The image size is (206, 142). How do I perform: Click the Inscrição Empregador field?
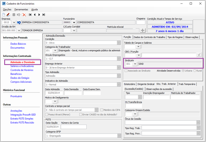point(156,97)
